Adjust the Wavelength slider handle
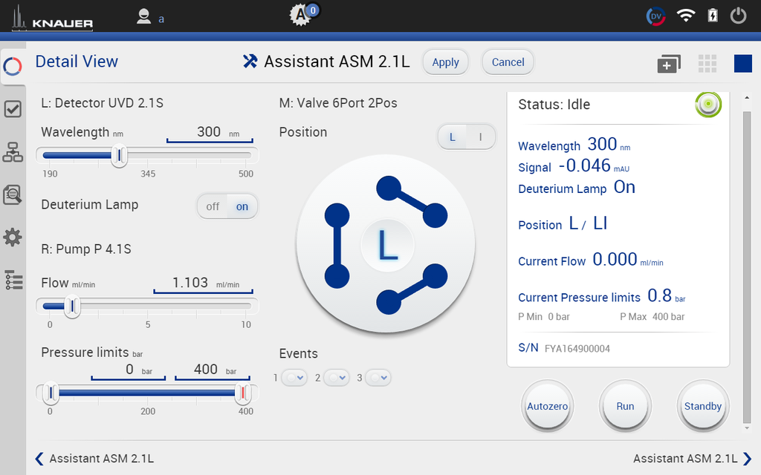 pyautogui.click(x=119, y=157)
